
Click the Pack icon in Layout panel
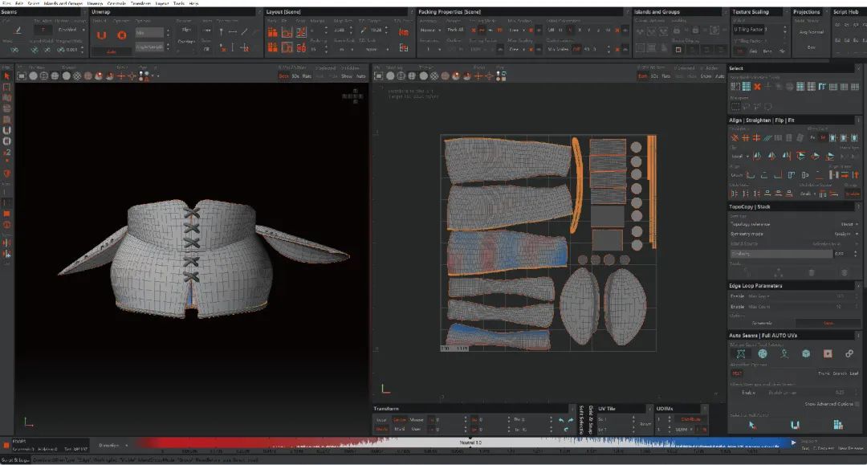272,33
